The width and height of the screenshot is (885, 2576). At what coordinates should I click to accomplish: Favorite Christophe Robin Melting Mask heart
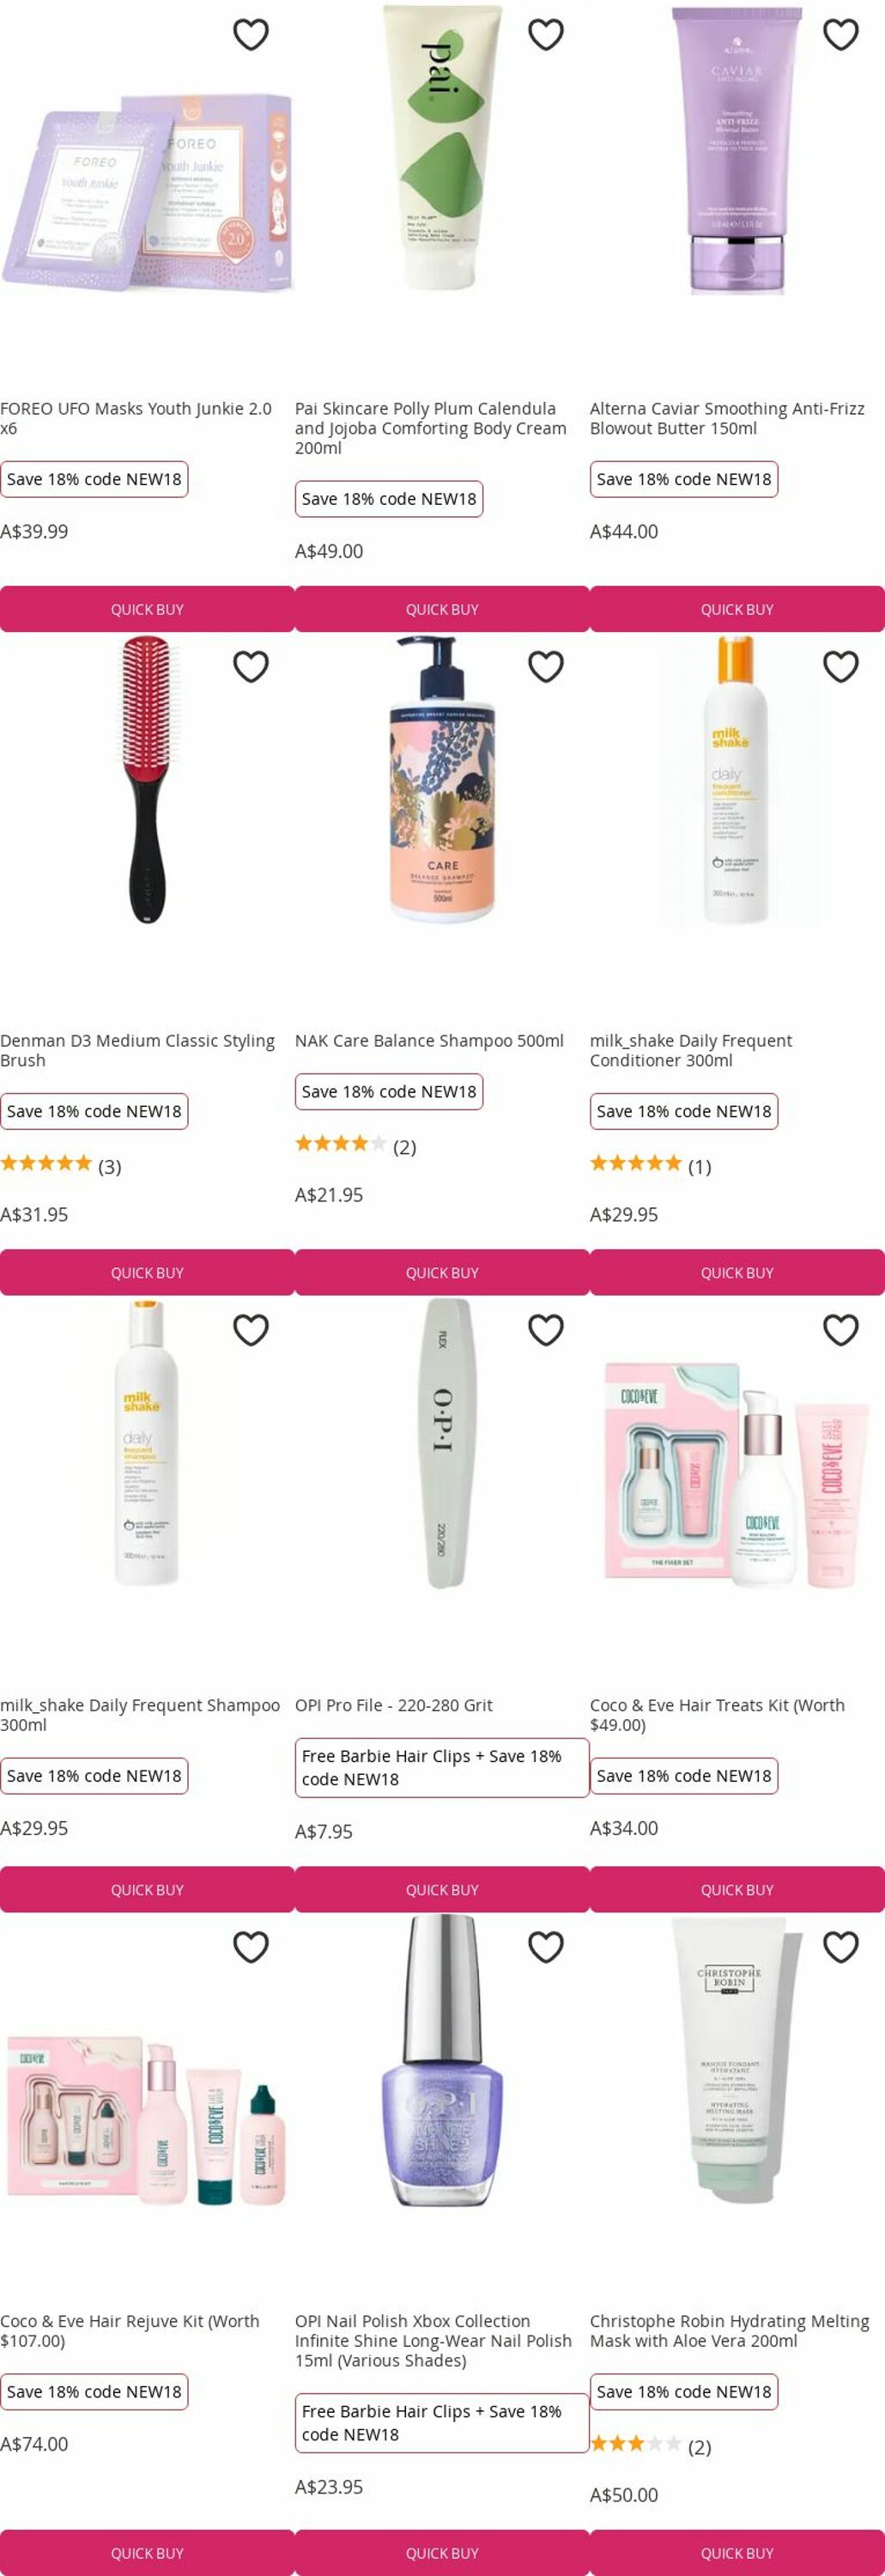click(841, 1947)
